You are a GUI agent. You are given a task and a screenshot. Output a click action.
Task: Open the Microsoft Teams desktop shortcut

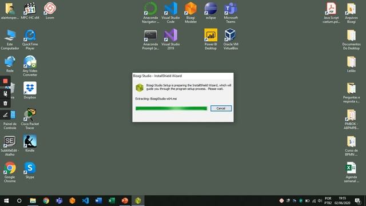(x=231, y=13)
